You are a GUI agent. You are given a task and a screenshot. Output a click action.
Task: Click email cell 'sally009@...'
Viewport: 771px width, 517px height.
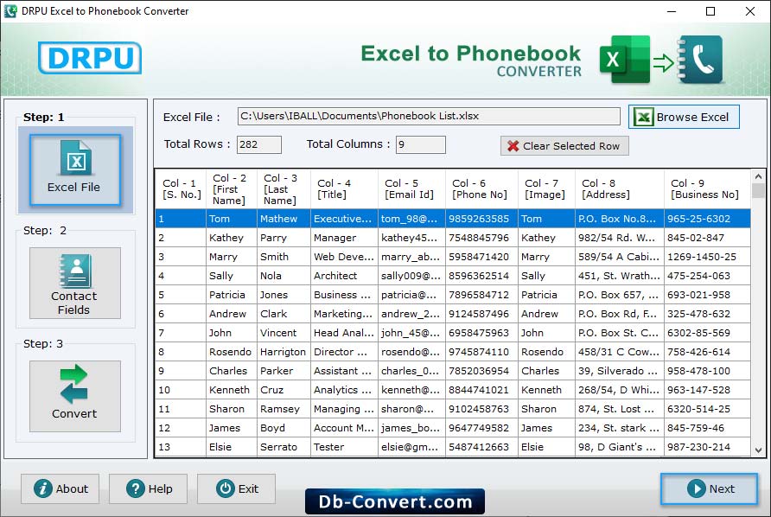point(411,276)
